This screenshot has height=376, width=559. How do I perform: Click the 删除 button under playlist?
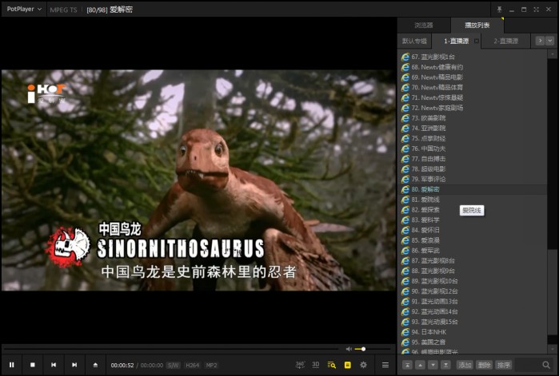485,365
